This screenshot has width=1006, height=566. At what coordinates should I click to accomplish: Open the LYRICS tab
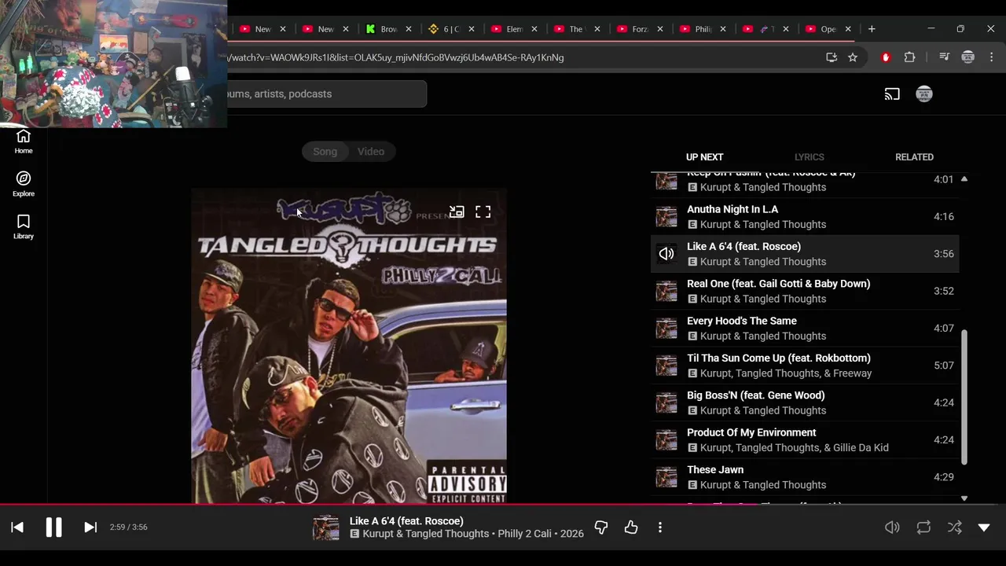[809, 157]
